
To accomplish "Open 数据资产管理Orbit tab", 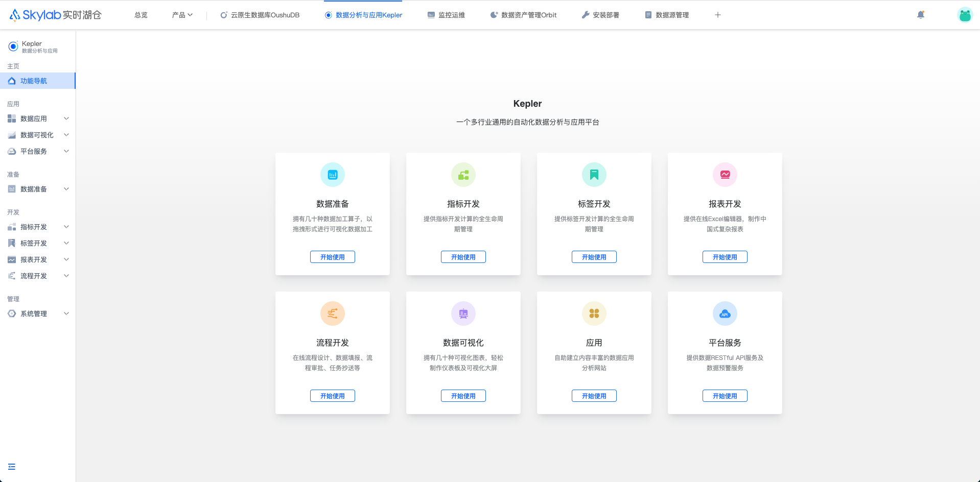I will 523,15.
